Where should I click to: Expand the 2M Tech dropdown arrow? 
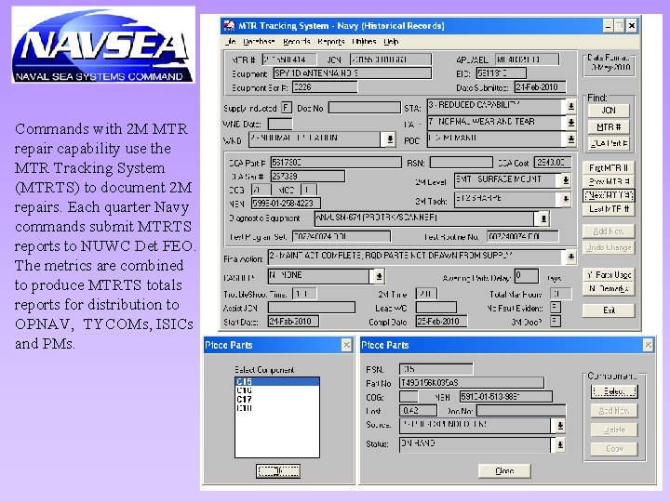(x=566, y=199)
